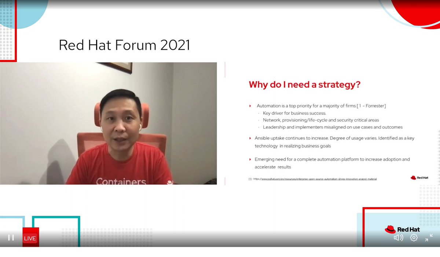Click "Key driver for business success" line
Screen dimensions: 440x257
coord(294,113)
